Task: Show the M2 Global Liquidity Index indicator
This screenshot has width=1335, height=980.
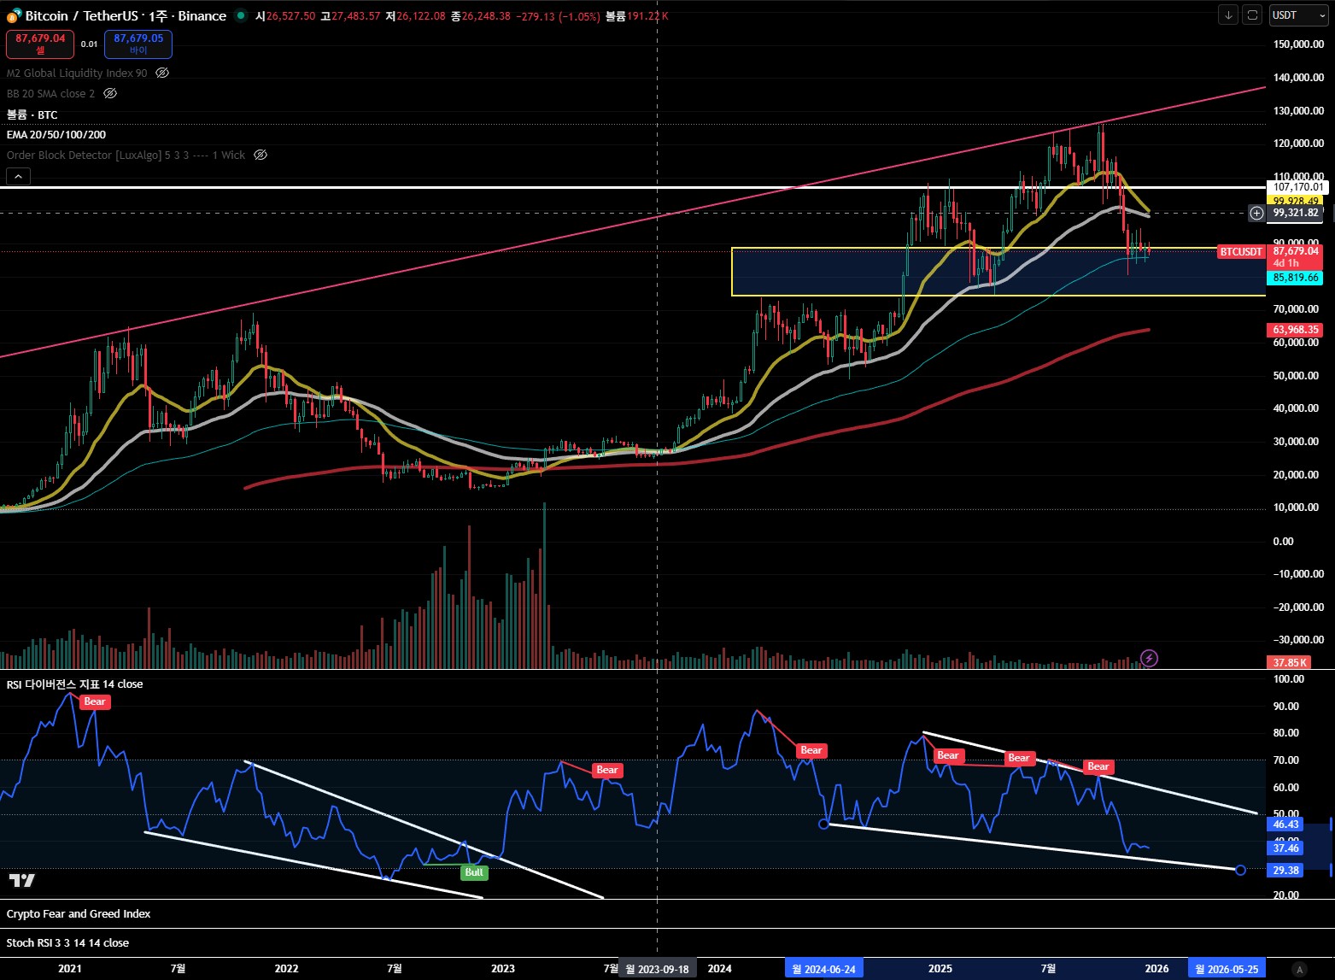Action: click(162, 73)
